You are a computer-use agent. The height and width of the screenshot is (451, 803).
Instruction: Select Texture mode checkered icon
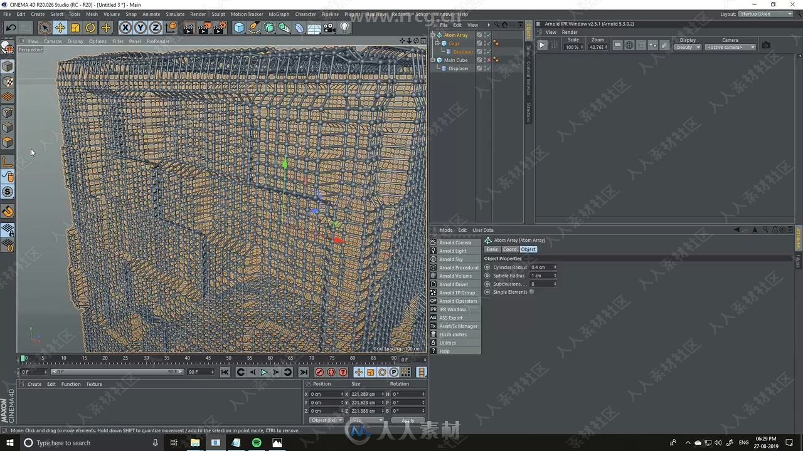[x=8, y=82]
